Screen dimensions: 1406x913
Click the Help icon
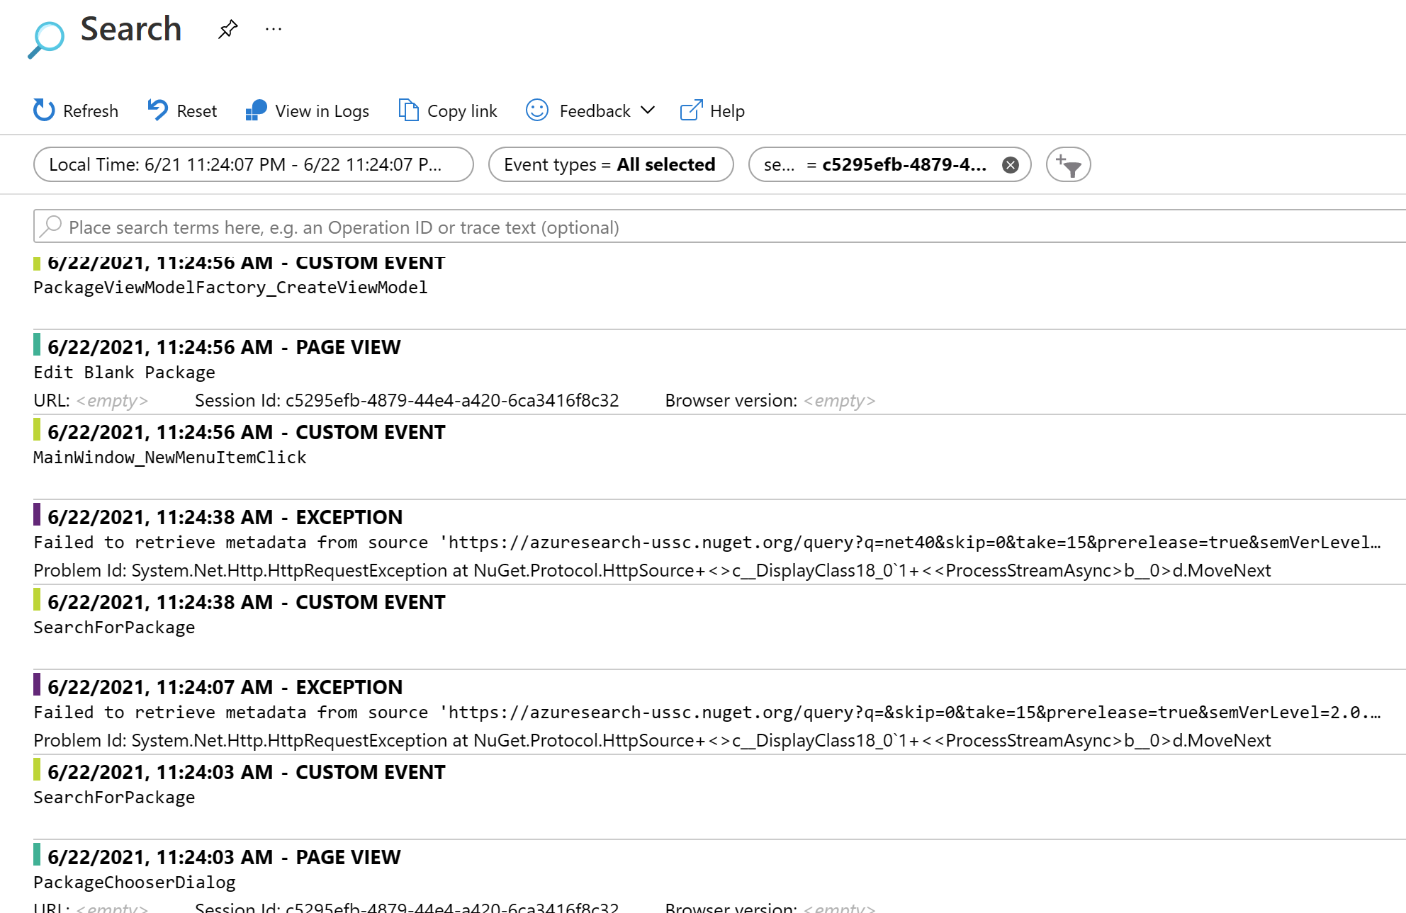pyautogui.click(x=691, y=110)
